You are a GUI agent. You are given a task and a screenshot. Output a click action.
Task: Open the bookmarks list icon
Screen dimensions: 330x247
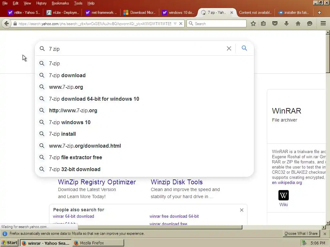coord(263,23)
